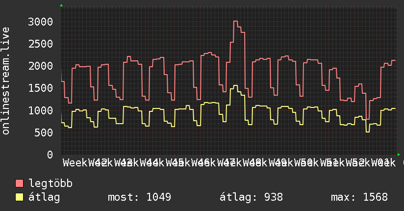Click the átlag: 938 statistic

[251, 197]
